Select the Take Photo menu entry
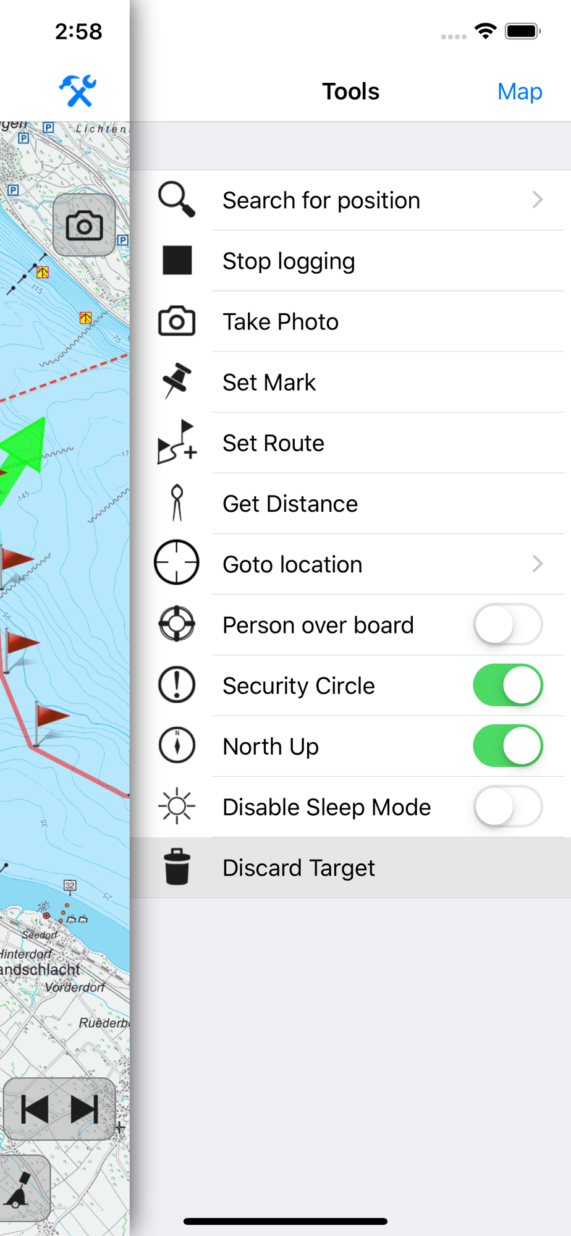This screenshot has height=1236, width=571. (x=350, y=321)
